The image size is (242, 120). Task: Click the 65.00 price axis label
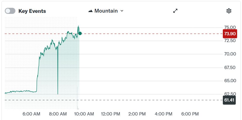click(230, 81)
